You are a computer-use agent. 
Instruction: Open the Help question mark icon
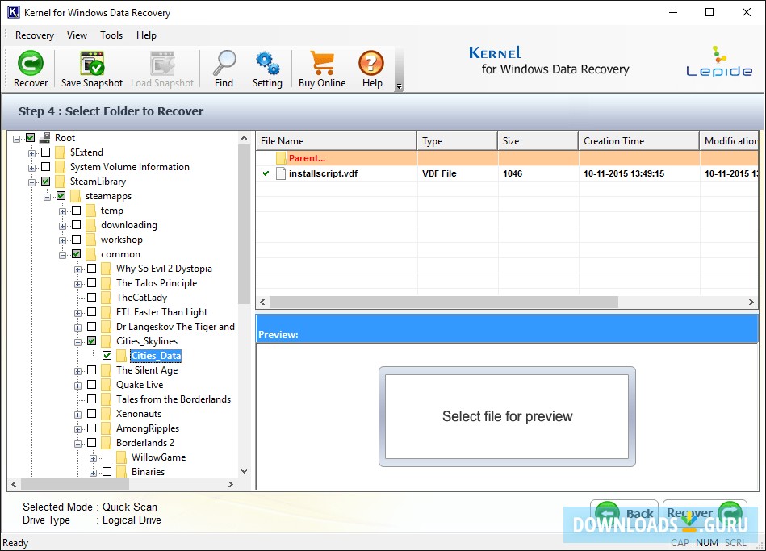click(371, 63)
